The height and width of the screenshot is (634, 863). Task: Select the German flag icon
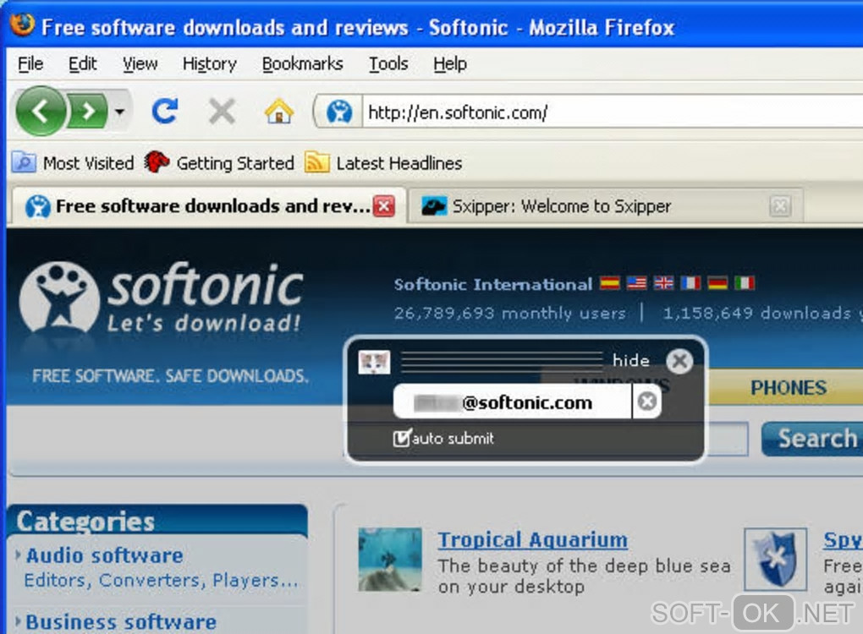[x=717, y=283]
